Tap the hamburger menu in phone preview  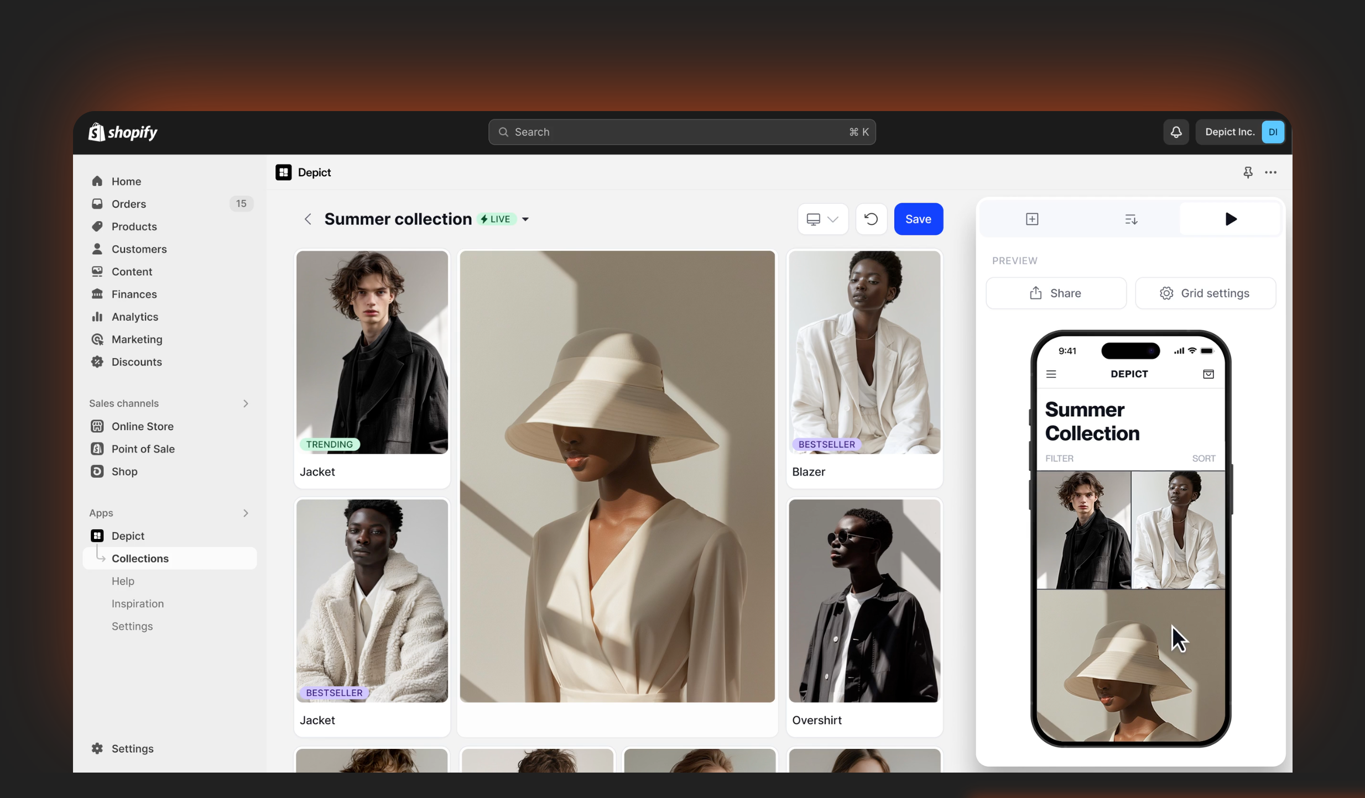[x=1051, y=374]
